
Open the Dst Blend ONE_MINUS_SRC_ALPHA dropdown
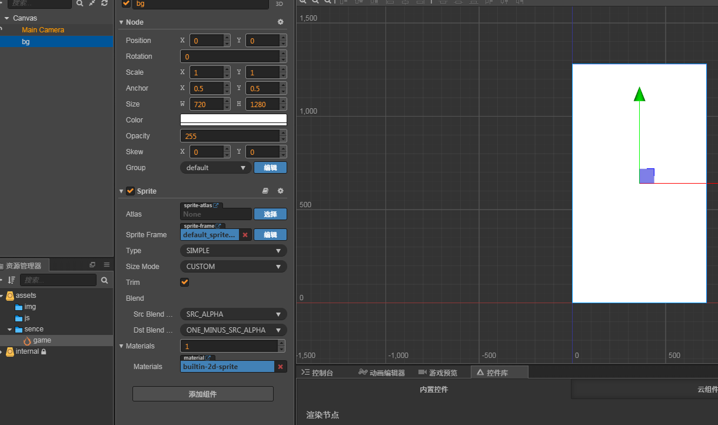[x=233, y=330]
